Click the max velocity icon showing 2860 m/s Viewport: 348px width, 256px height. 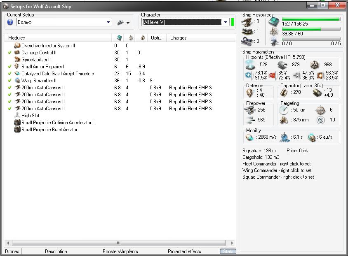[x=249, y=137]
